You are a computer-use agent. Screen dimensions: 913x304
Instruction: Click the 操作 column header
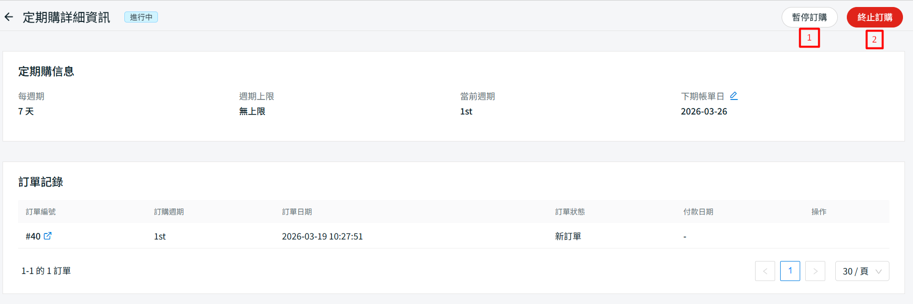pyautogui.click(x=819, y=212)
